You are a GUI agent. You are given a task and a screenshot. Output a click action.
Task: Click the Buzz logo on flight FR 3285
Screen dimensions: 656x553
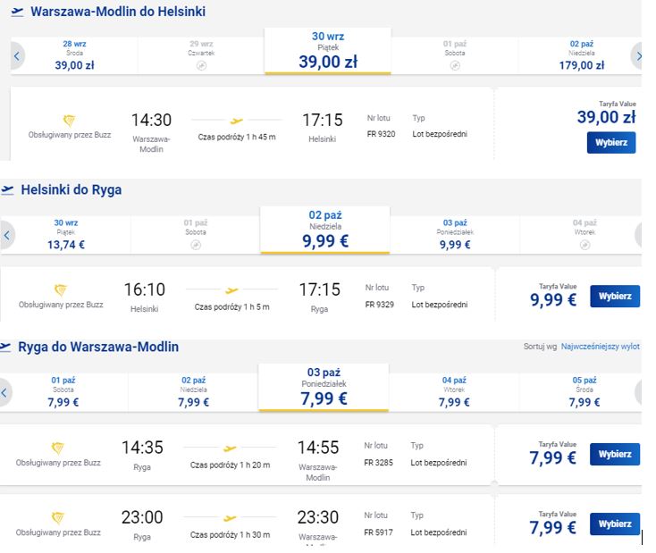(x=58, y=448)
